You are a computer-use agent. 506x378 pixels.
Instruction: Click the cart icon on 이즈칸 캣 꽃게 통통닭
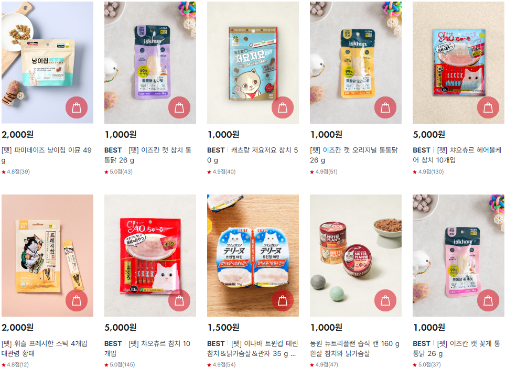pyautogui.click(x=488, y=300)
